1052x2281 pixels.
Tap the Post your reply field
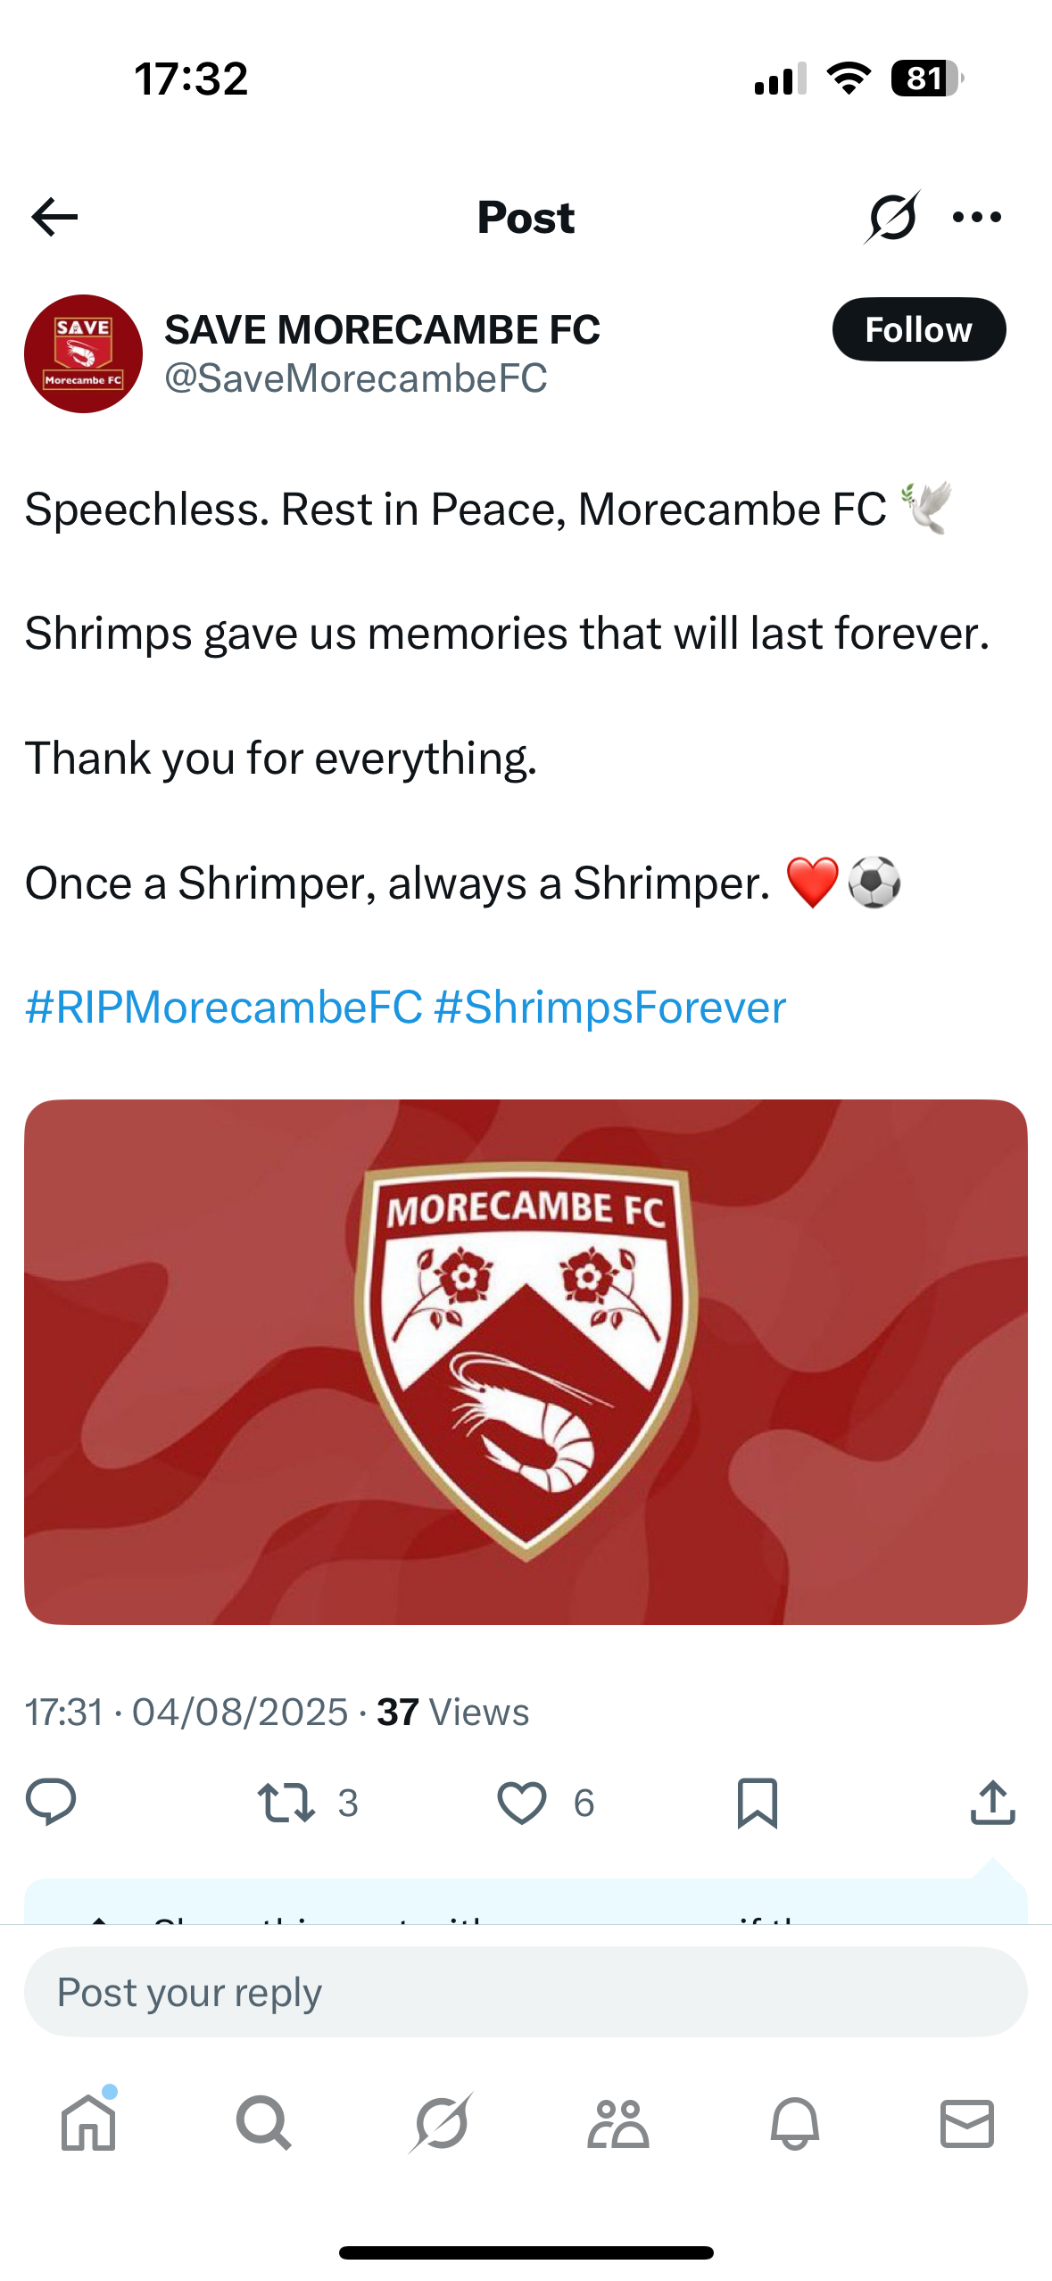point(526,1992)
